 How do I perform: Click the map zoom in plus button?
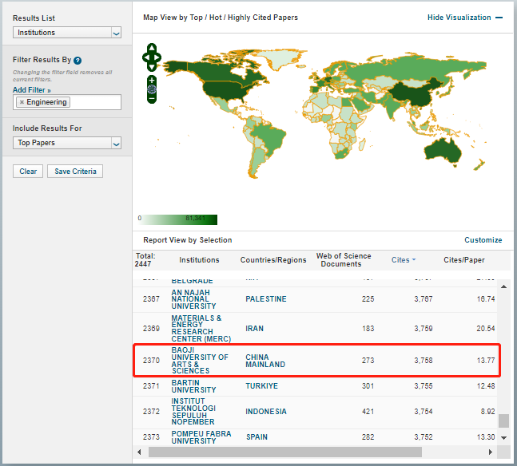152,81
